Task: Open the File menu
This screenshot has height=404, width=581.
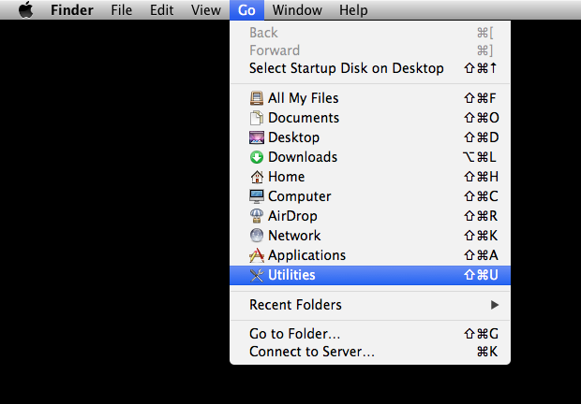Action: [x=121, y=10]
